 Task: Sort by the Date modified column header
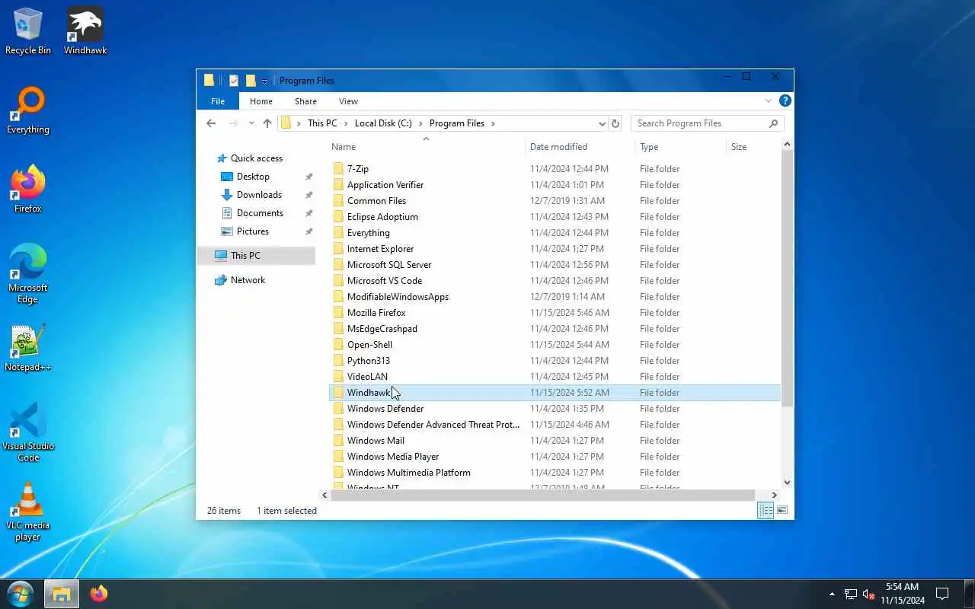(x=580, y=147)
